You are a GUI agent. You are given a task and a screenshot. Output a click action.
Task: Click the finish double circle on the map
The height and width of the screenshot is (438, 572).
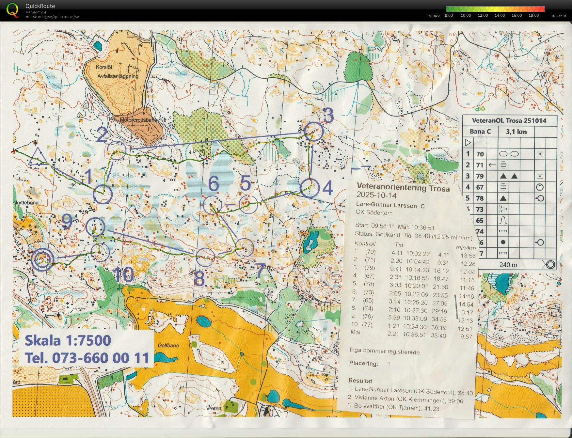43,260
